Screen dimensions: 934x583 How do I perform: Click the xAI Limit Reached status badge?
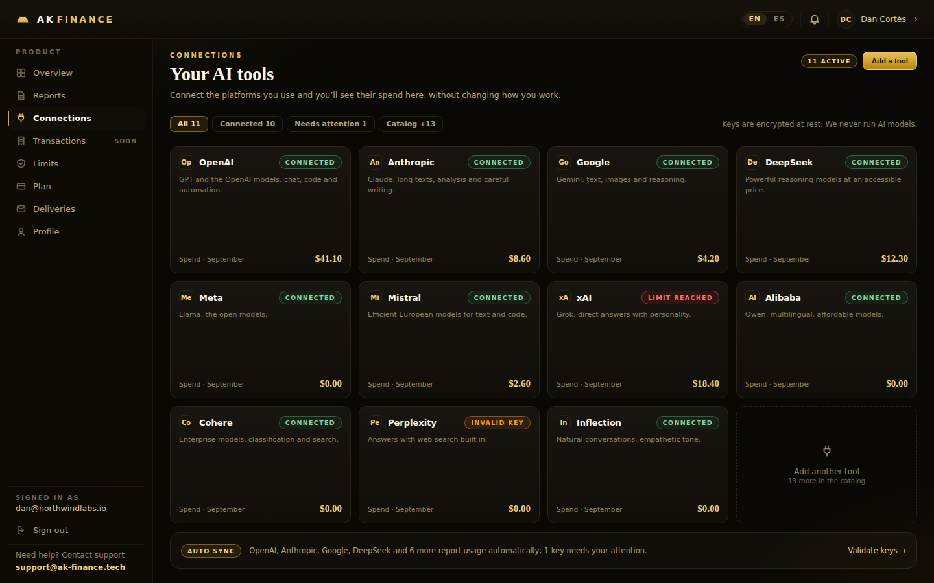click(680, 298)
